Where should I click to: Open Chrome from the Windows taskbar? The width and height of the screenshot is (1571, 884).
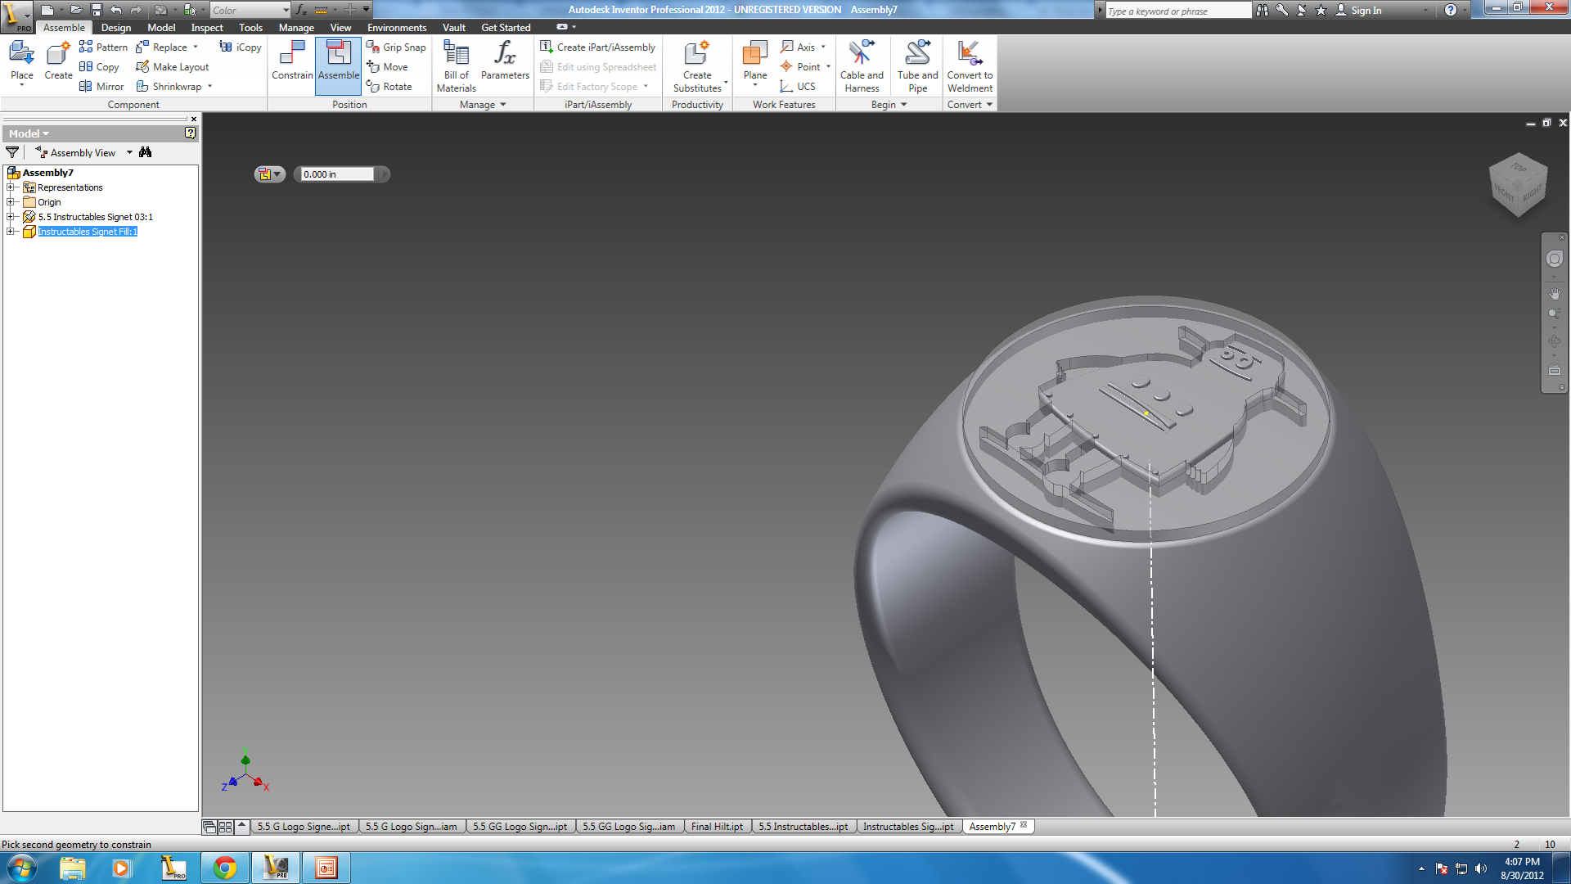225,868
